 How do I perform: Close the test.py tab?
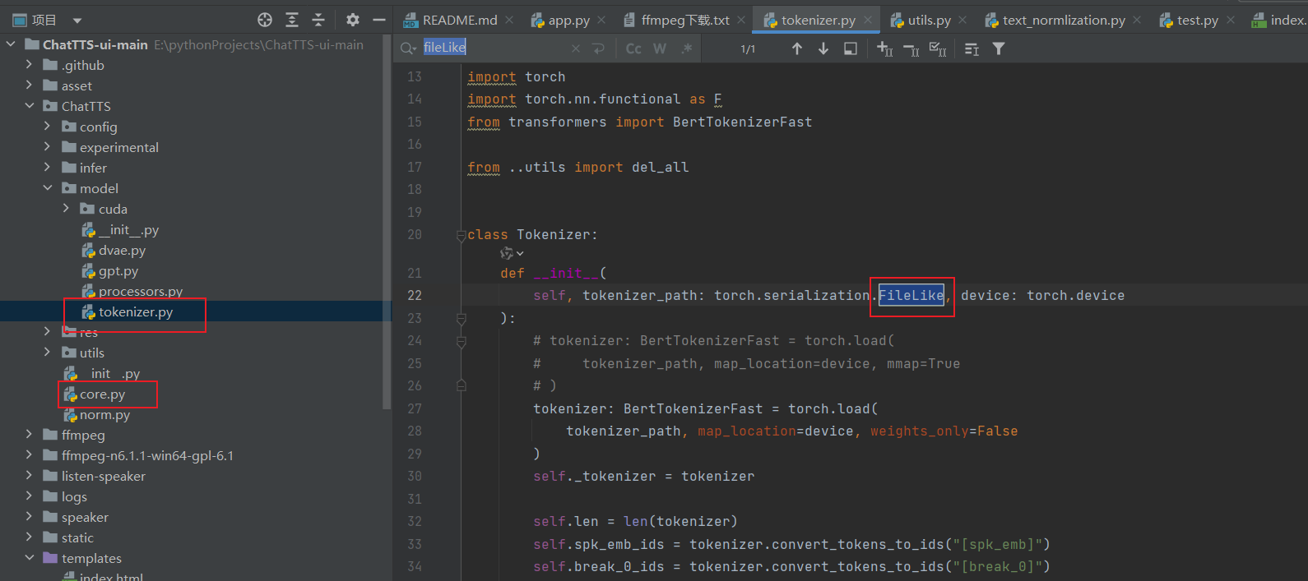click(x=1231, y=20)
